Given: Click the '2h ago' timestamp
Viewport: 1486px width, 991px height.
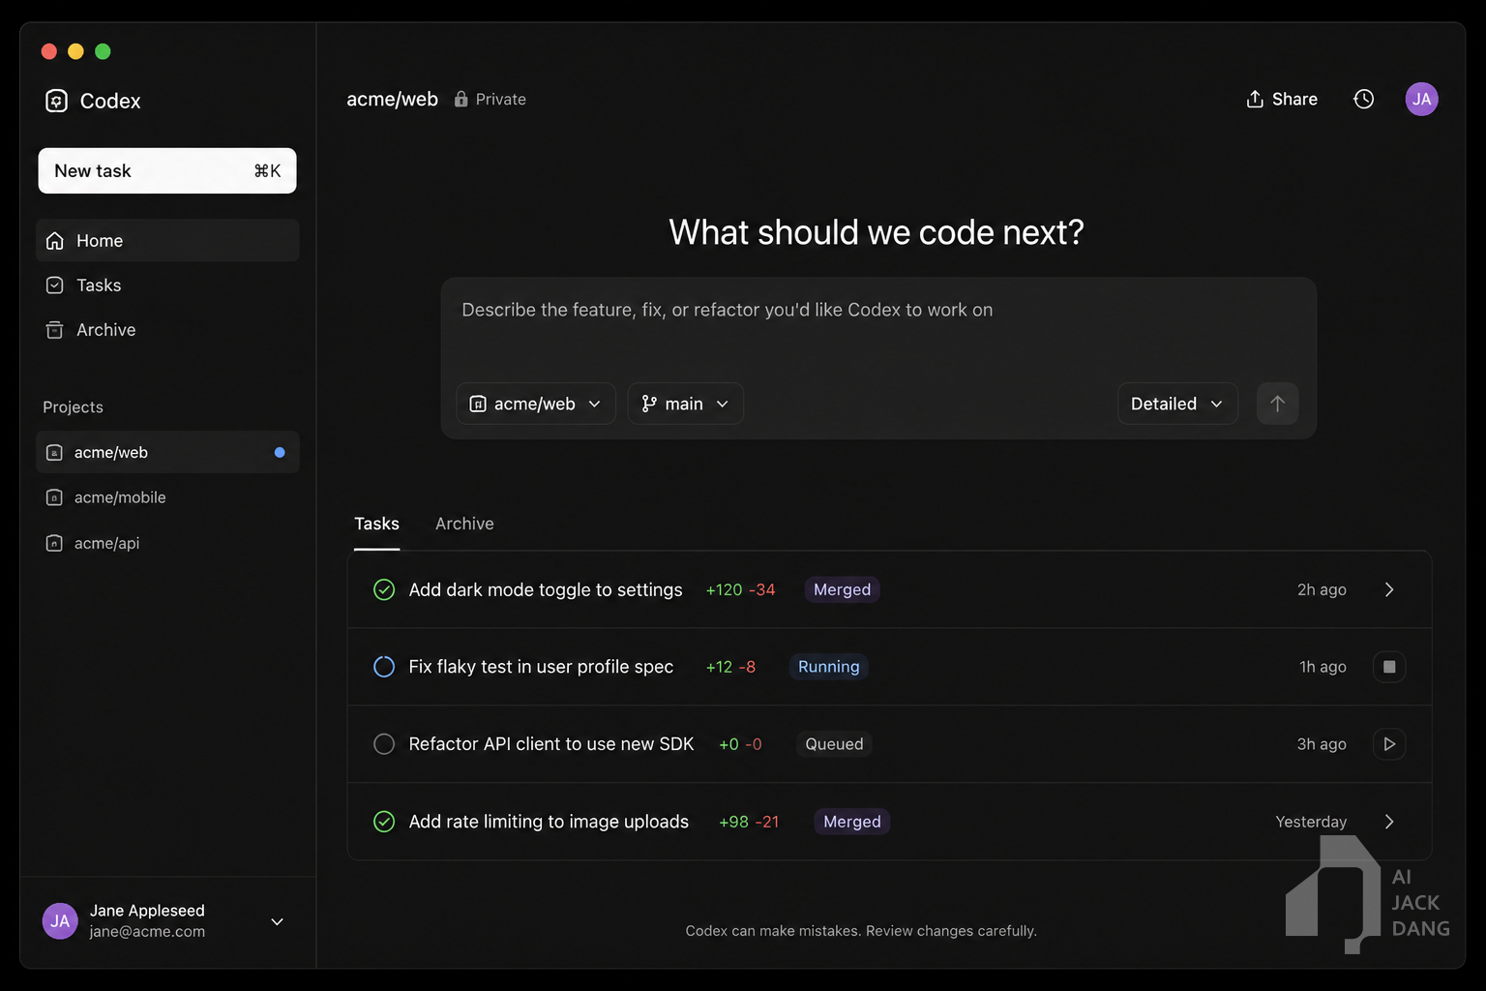Looking at the screenshot, I should click(1322, 589).
